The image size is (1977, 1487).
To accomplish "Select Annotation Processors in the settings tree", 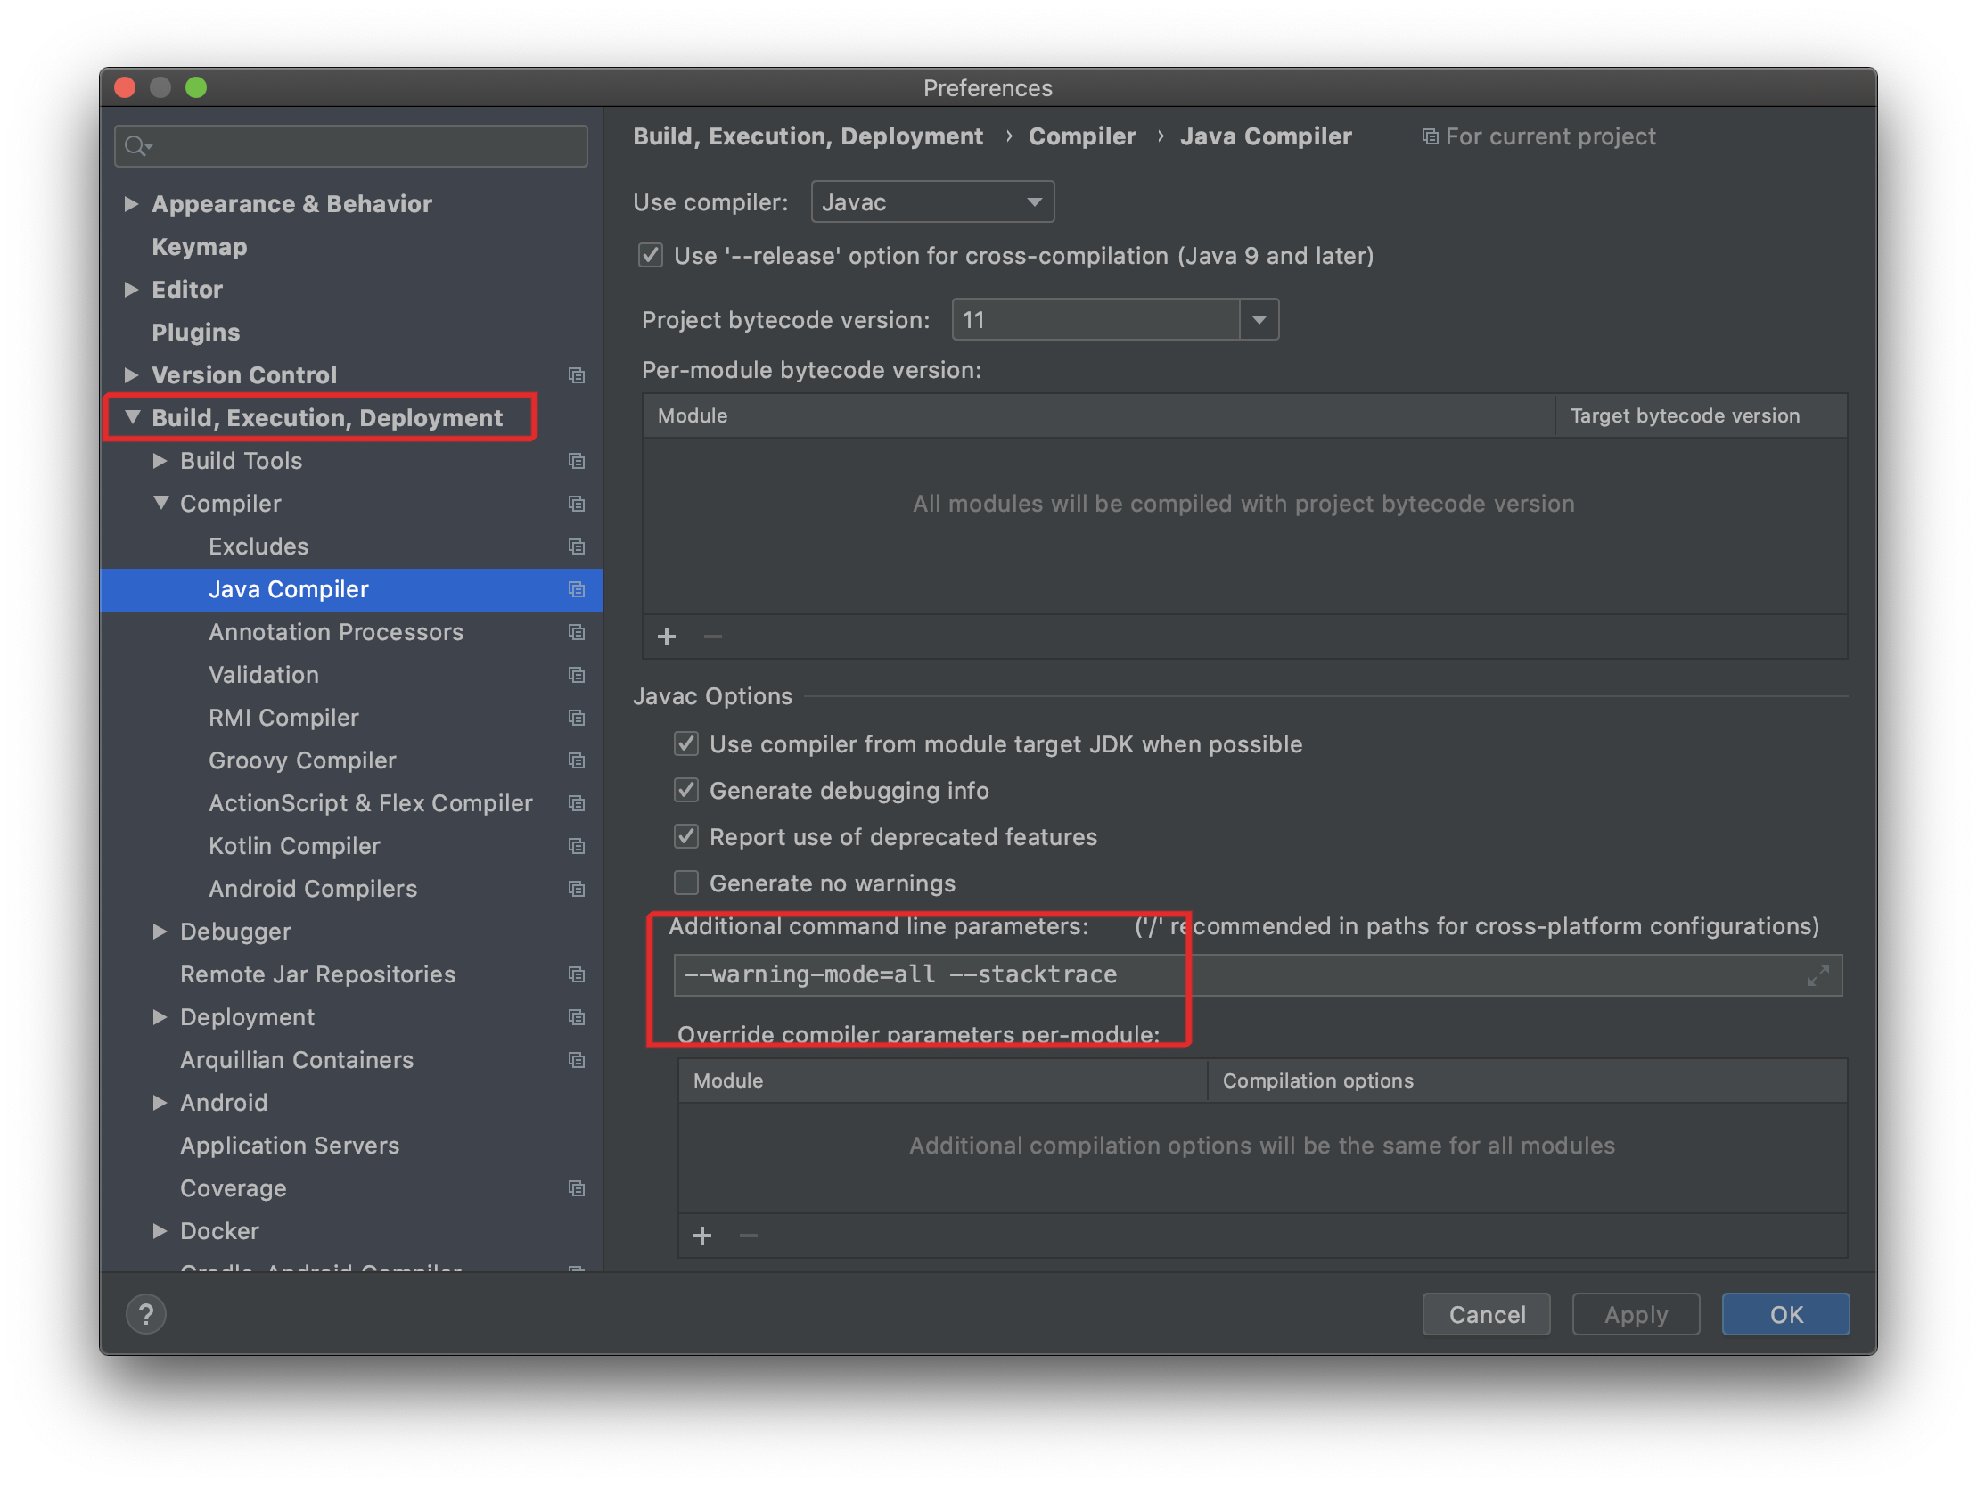I will point(335,632).
